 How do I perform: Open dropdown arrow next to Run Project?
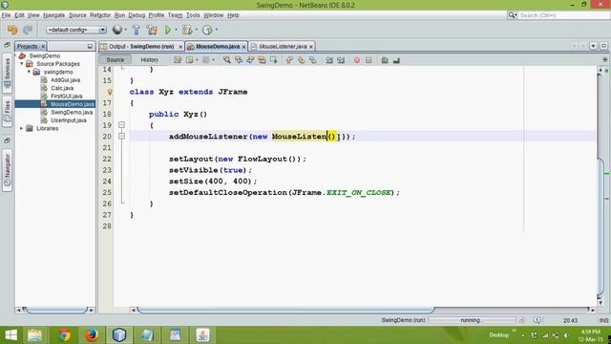click(176, 30)
